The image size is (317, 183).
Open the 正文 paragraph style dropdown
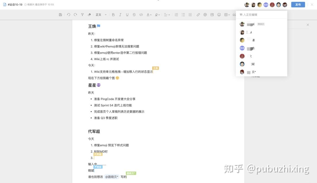pos(101,15)
